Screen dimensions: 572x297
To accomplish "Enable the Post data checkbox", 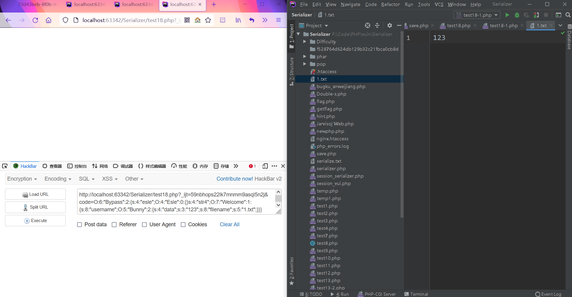I will pos(79,225).
